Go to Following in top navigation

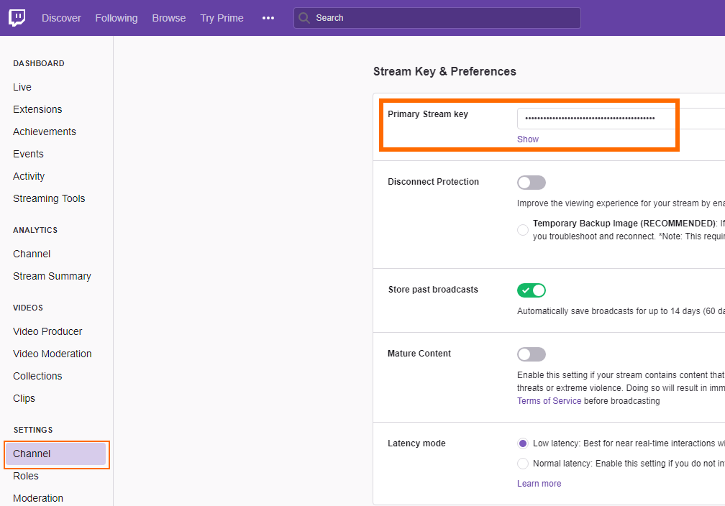tap(117, 18)
